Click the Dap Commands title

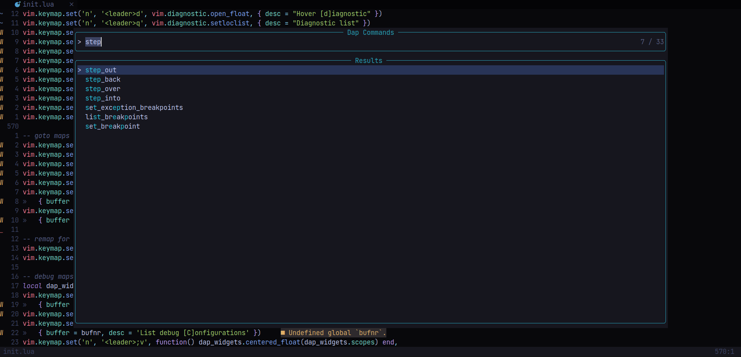[x=371, y=32]
